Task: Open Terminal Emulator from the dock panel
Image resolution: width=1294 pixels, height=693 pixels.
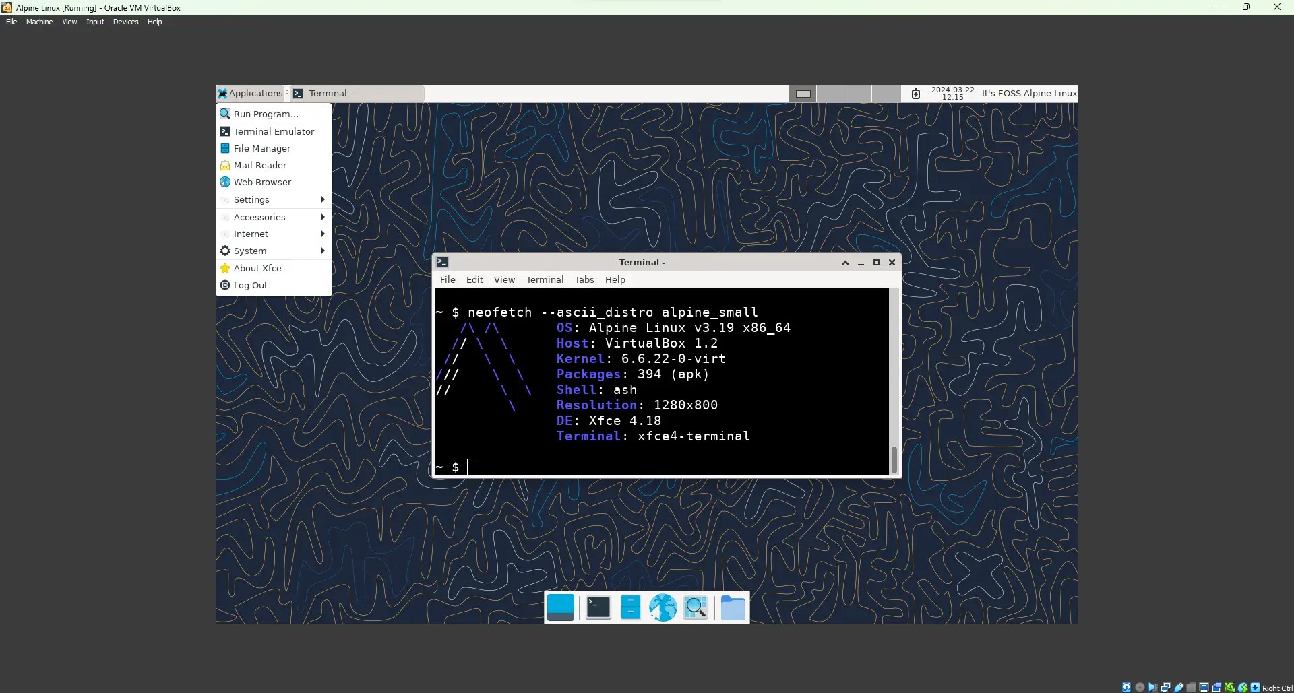Action: coord(598,607)
